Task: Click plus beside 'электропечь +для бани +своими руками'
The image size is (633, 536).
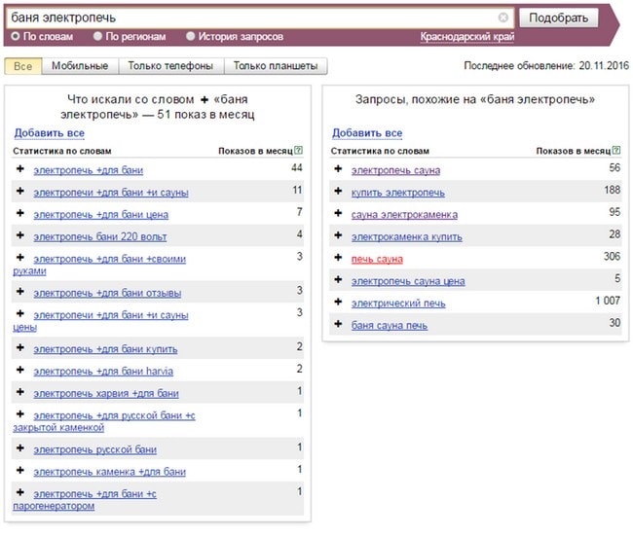Action: point(20,258)
